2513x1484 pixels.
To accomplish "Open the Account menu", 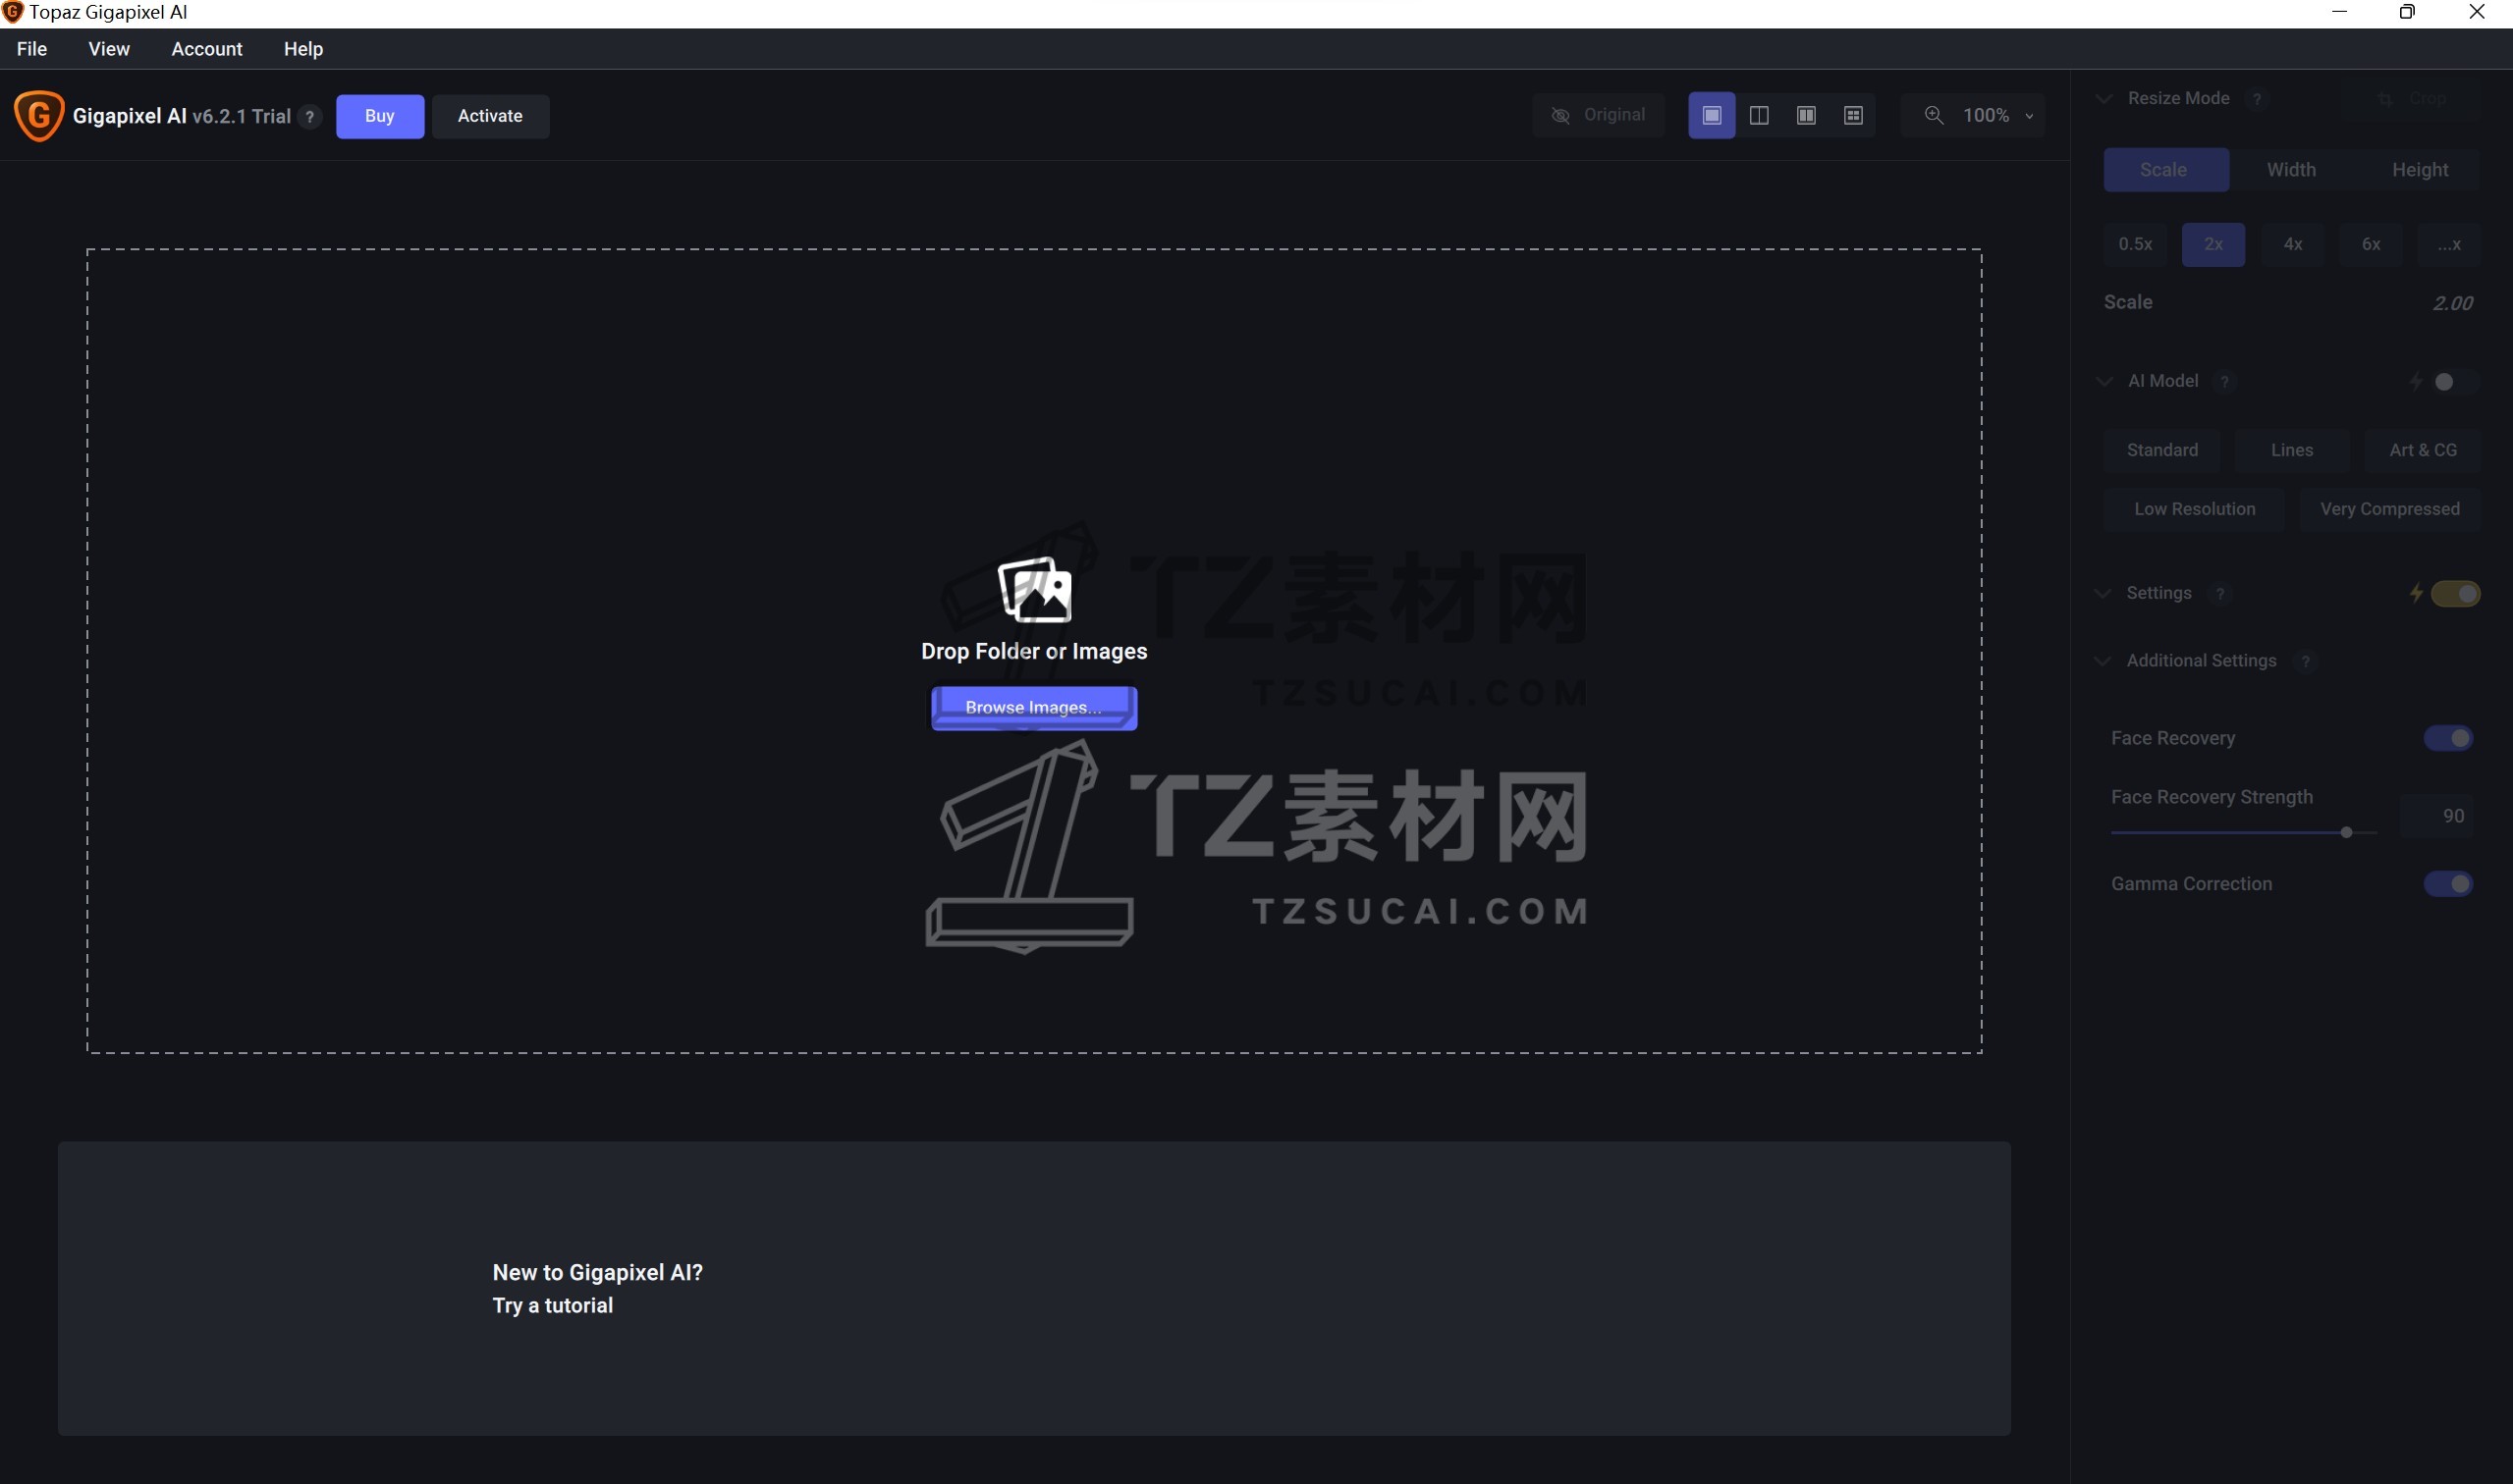I will 207,49.
